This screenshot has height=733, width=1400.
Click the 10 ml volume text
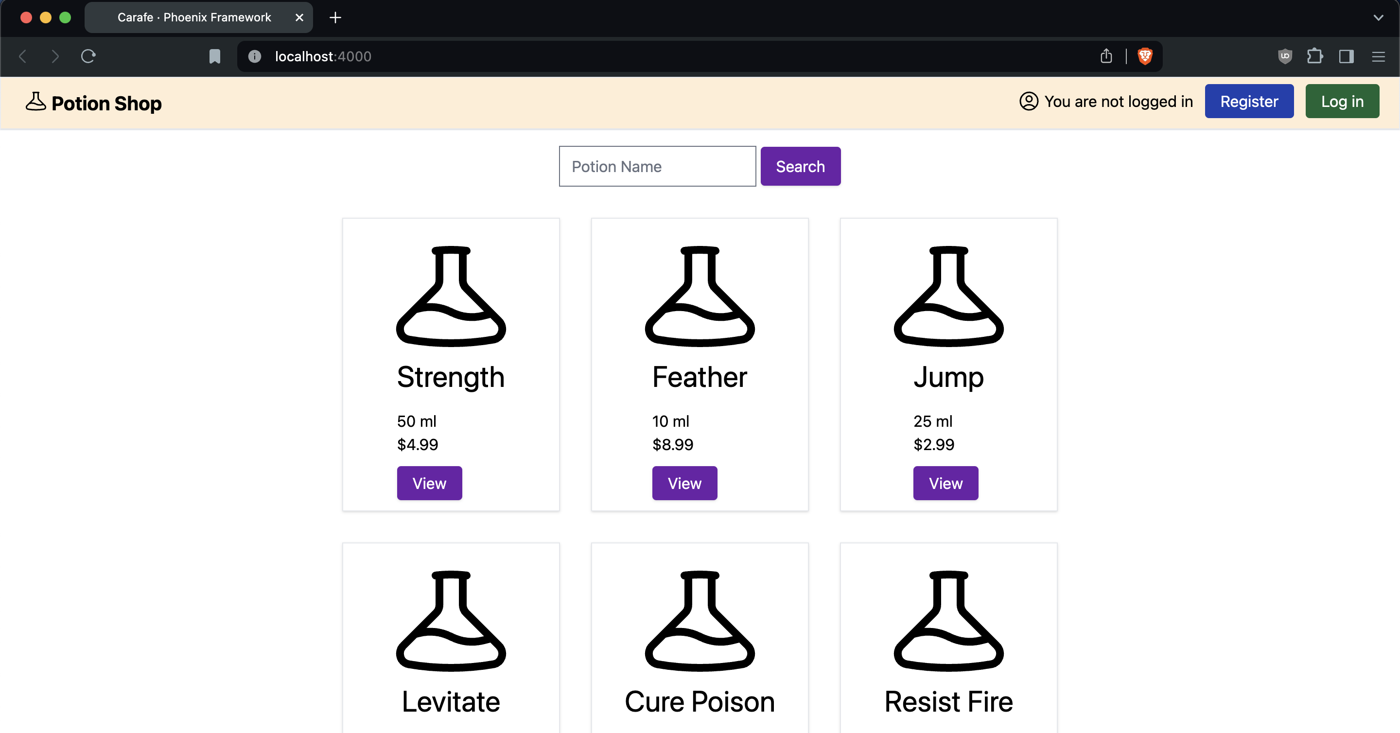pyautogui.click(x=671, y=421)
